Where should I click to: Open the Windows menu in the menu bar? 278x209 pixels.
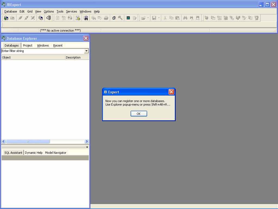point(86,11)
